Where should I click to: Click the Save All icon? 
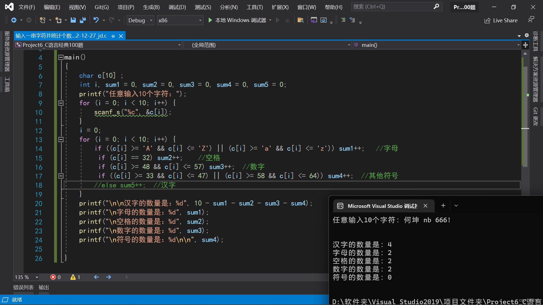point(83,20)
